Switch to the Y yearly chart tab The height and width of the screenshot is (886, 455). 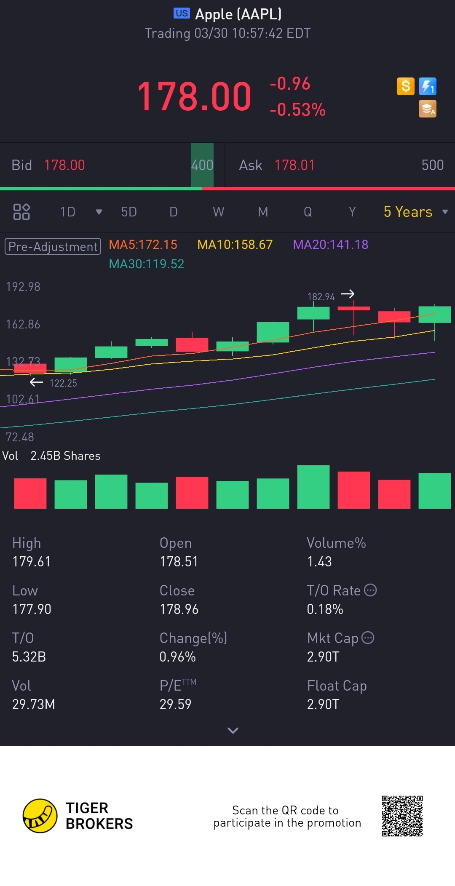(352, 212)
